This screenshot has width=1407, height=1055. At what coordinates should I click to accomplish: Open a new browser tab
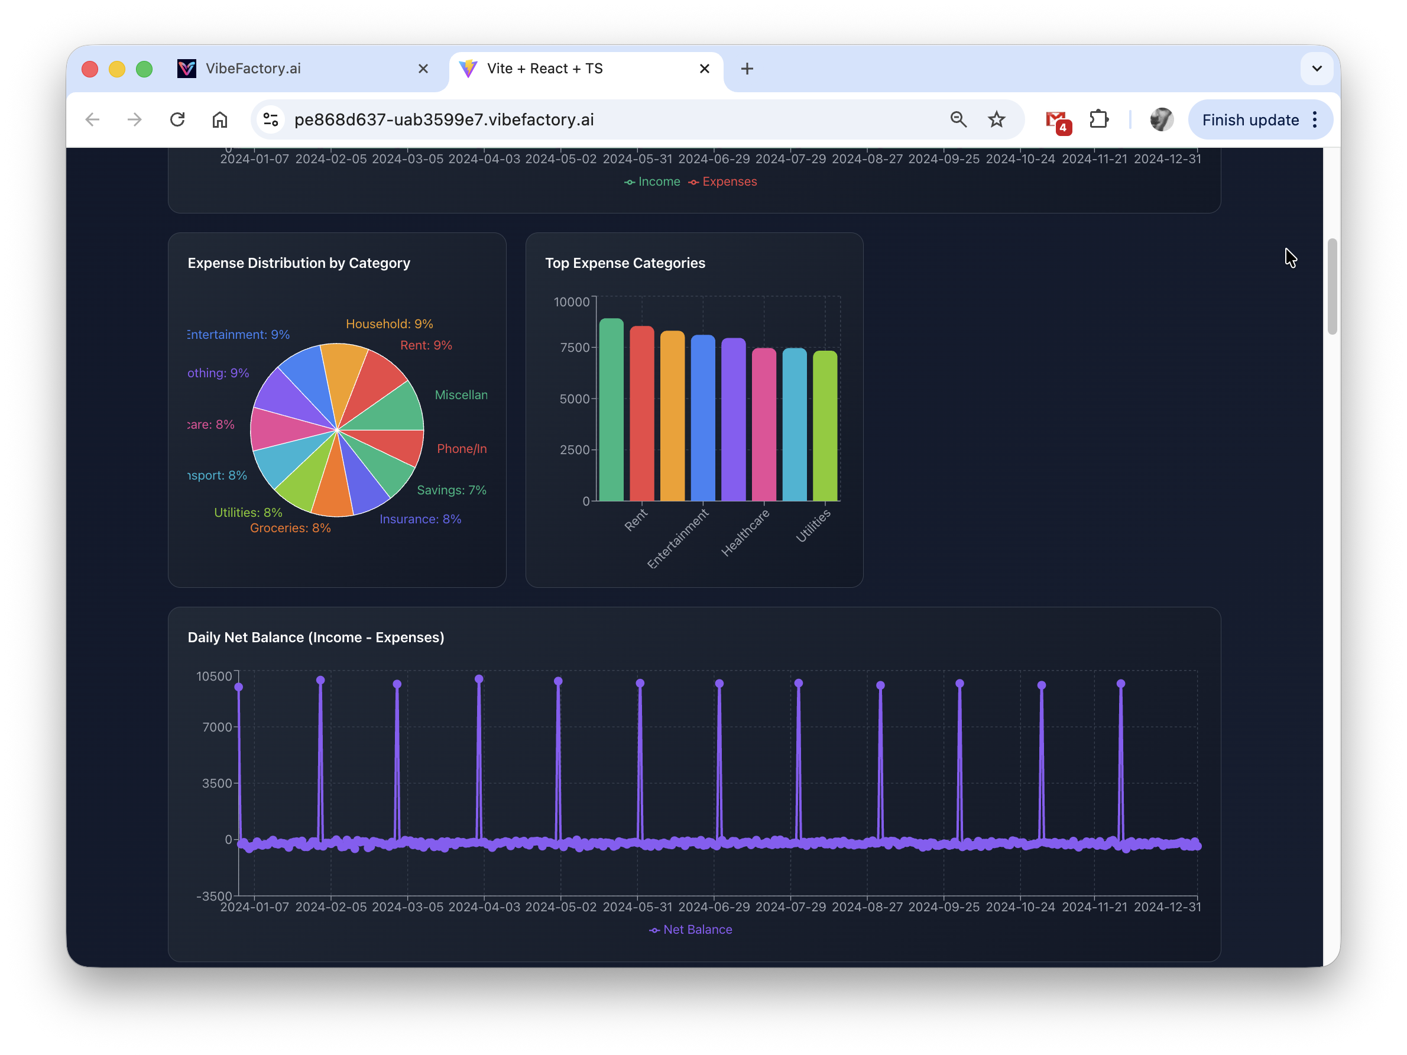[x=747, y=69]
